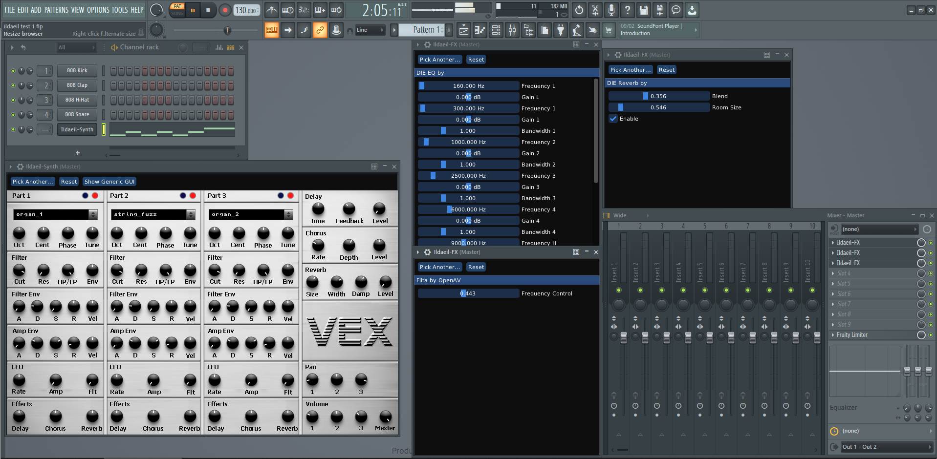This screenshot has height=459, width=937.
Task: Expand the Out 1 - Out 2 output selector
Action: [x=886, y=447]
